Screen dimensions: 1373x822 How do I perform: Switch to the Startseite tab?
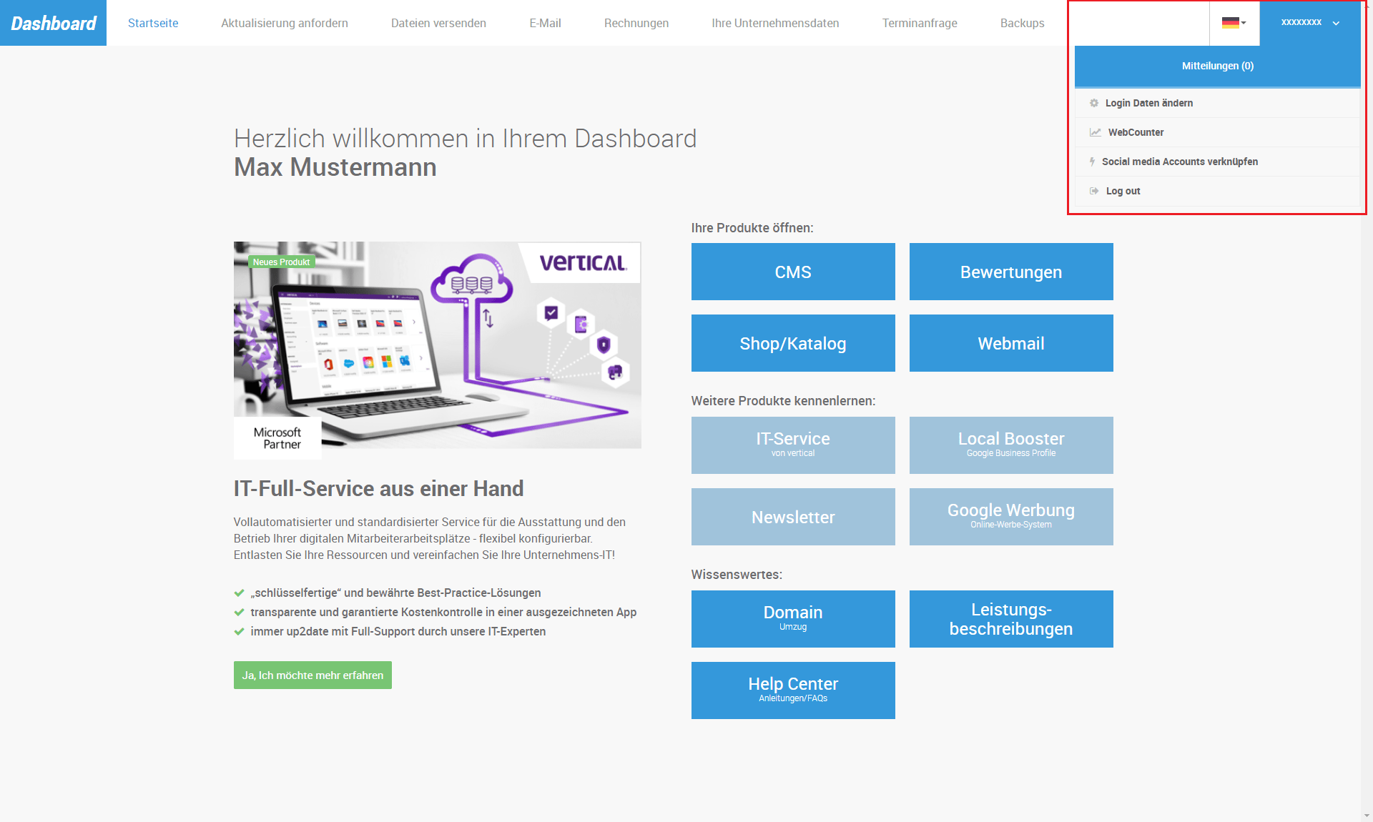[x=153, y=23]
